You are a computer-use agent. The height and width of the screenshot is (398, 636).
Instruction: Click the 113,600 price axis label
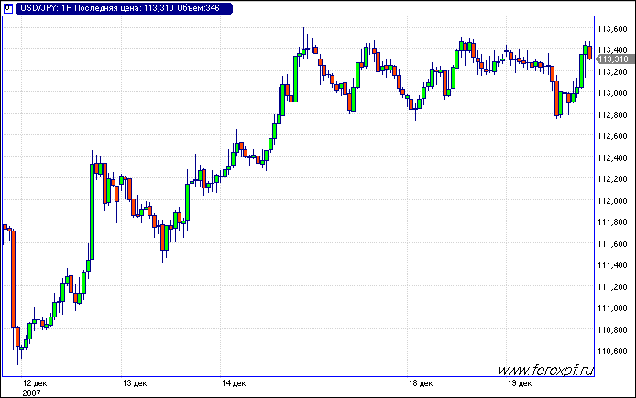[x=614, y=28]
